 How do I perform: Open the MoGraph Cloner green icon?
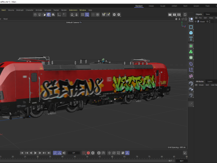(x=191, y=52)
